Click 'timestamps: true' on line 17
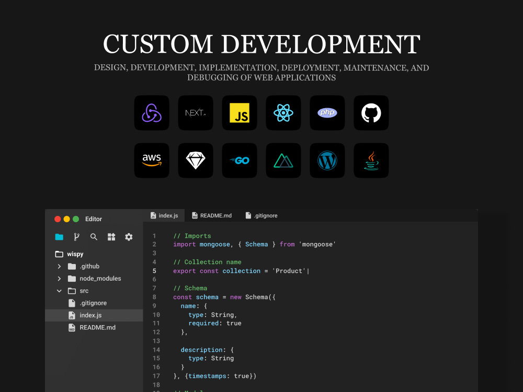Viewport: 523px width, 392px height. tap(219, 376)
